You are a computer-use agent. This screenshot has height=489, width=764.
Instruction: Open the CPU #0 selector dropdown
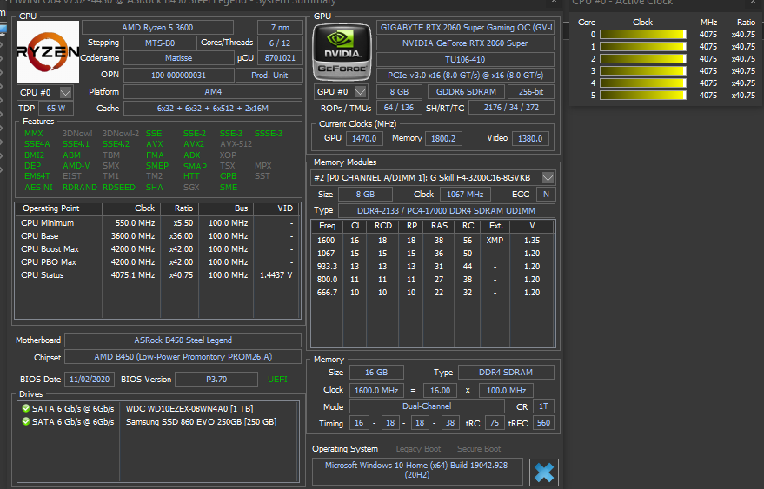point(44,92)
